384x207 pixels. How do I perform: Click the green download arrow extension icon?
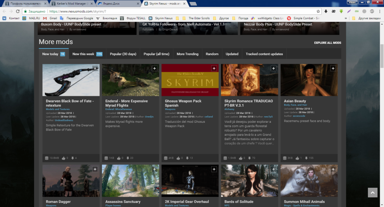[x=341, y=11]
